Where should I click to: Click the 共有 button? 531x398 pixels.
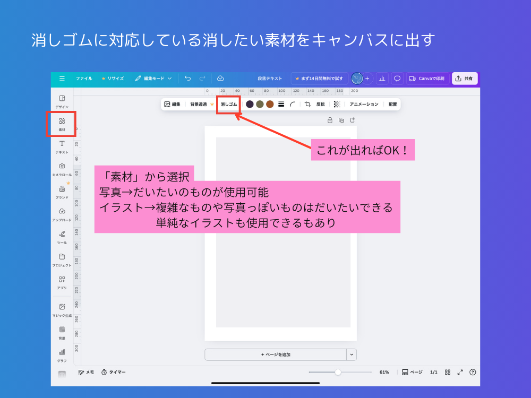pos(464,78)
